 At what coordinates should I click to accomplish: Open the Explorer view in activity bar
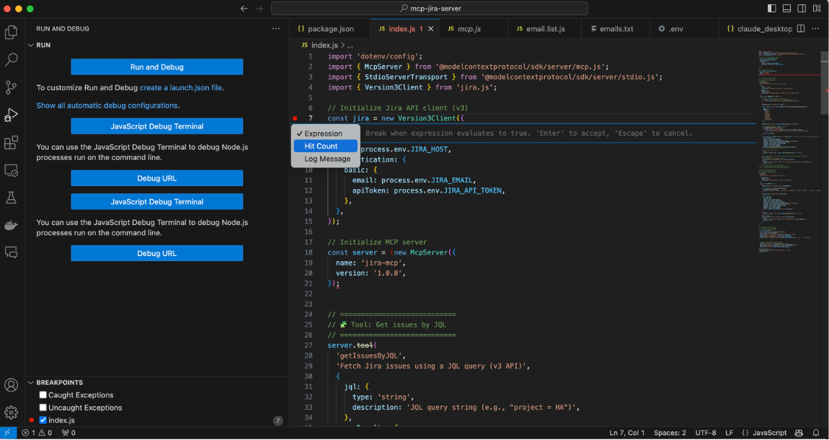click(x=12, y=32)
